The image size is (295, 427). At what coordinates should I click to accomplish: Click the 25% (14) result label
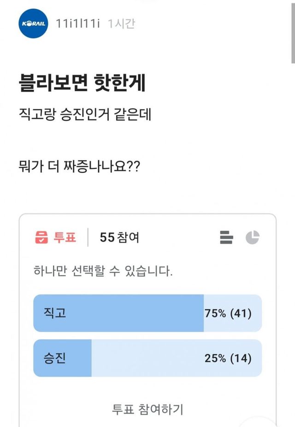[228, 358]
